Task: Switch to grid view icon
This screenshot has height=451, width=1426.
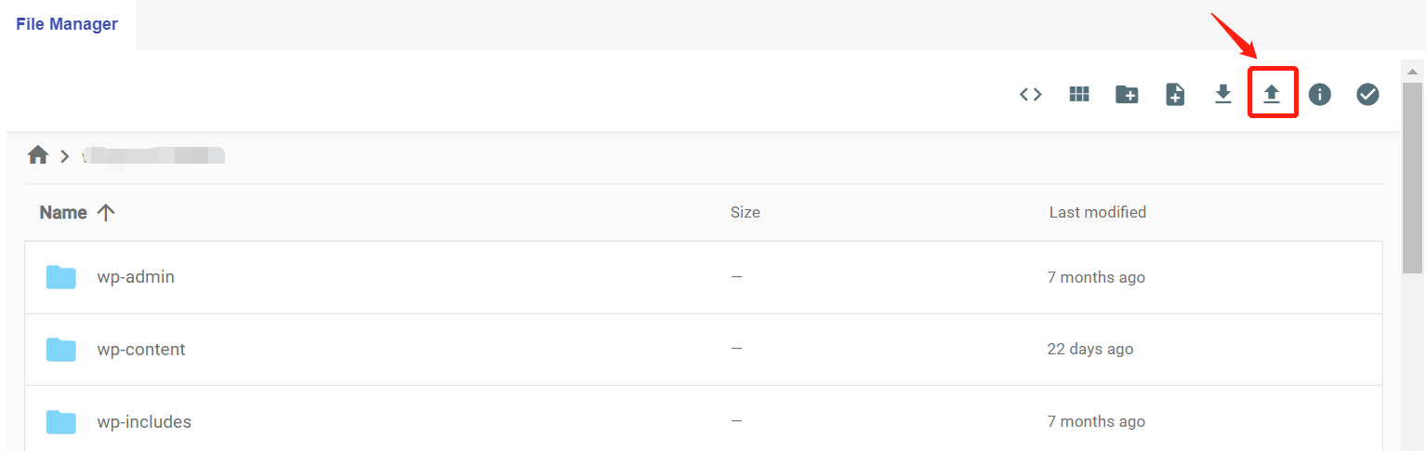Action: click(x=1078, y=94)
